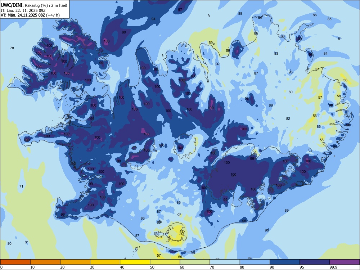360x270 pixels.
Task: Select the legend tick label 40
Action: (122, 267)
